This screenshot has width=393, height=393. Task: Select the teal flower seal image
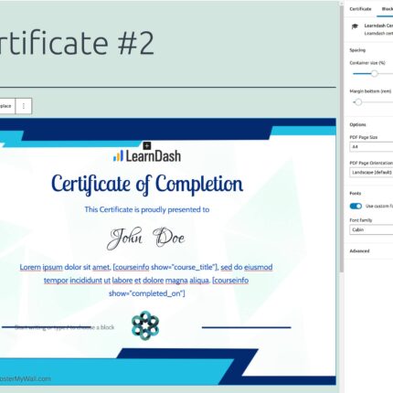tap(145, 325)
